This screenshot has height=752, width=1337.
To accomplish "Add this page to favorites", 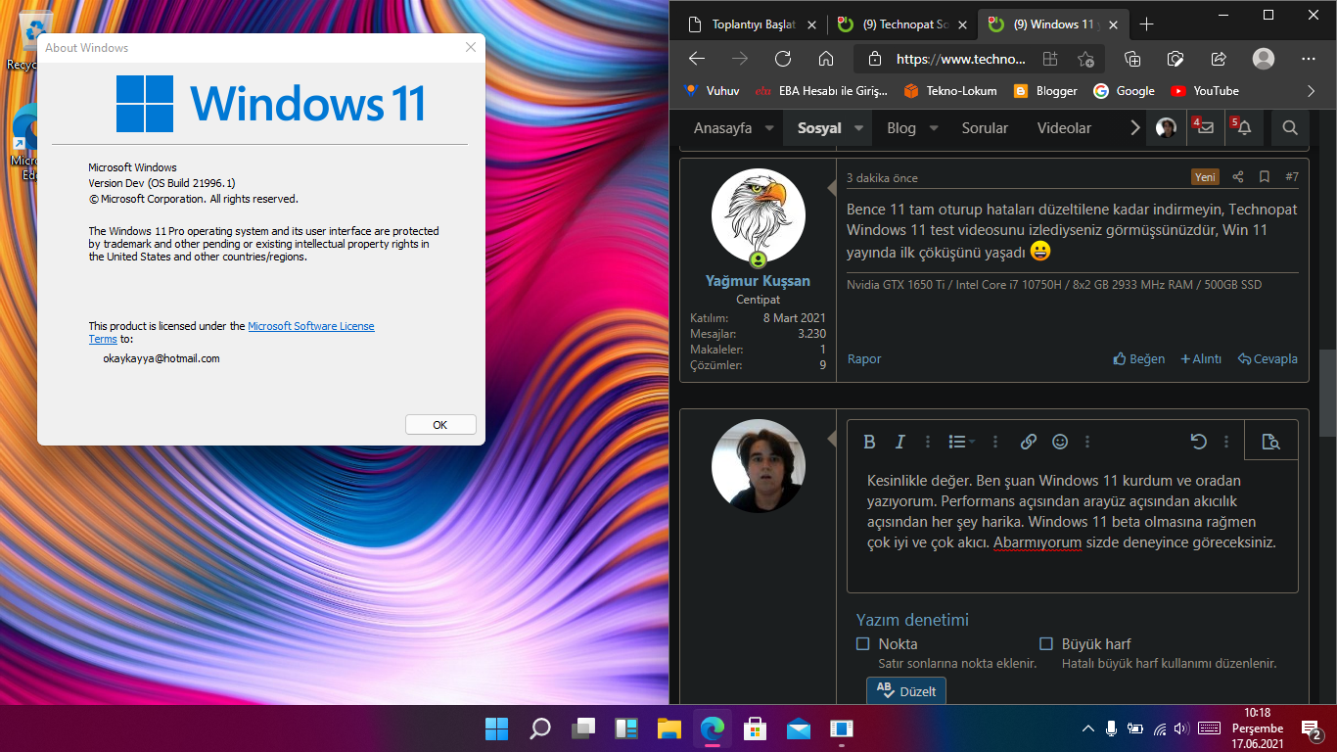I will pos(1085,59).
